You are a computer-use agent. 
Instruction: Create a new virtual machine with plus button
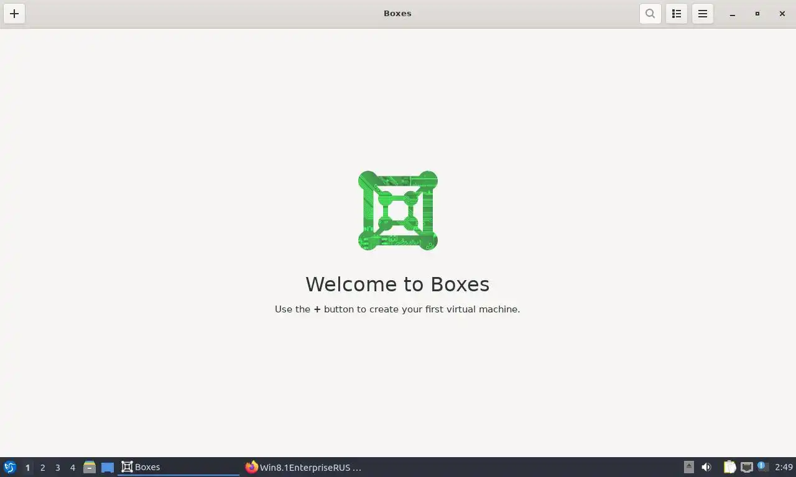coord(14,14)
